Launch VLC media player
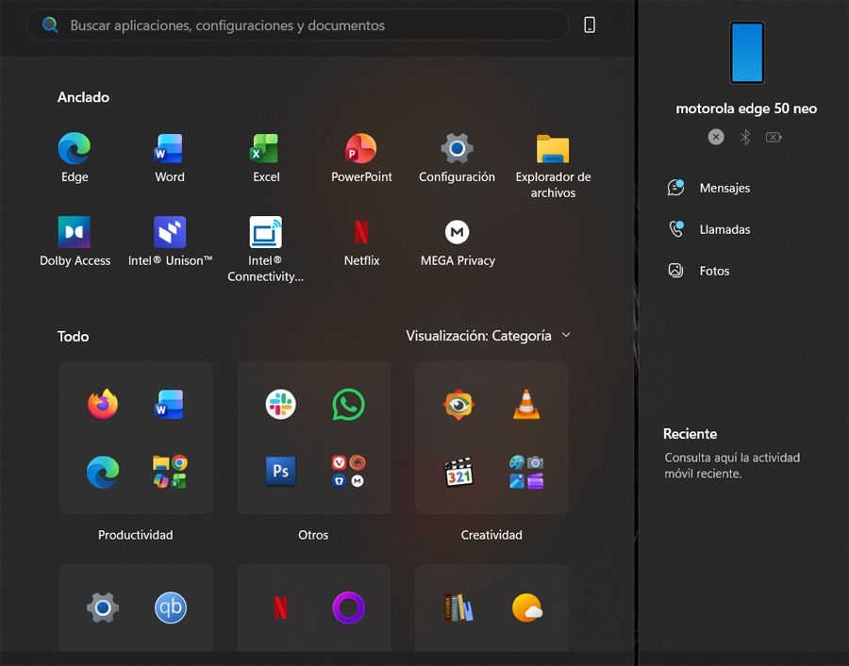849x666 pixels. coord(525,404)
